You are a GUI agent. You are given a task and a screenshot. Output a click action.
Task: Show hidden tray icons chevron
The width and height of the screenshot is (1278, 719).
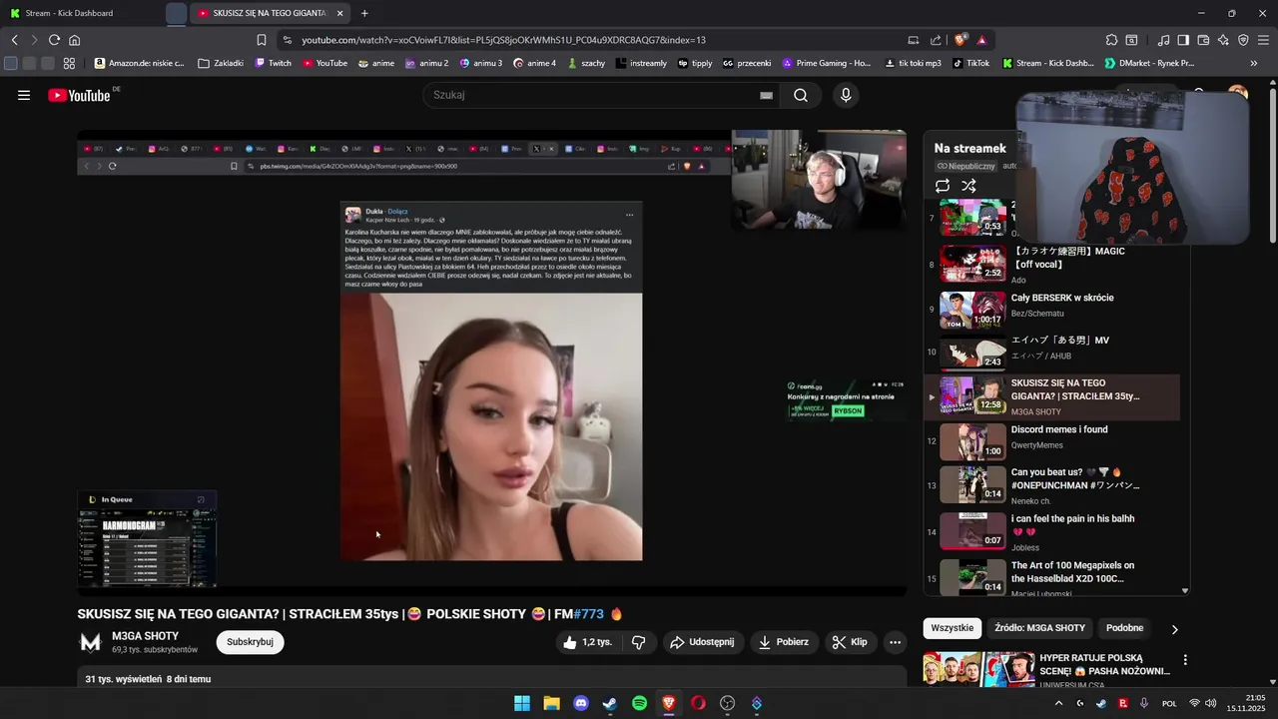point(1058,703)
